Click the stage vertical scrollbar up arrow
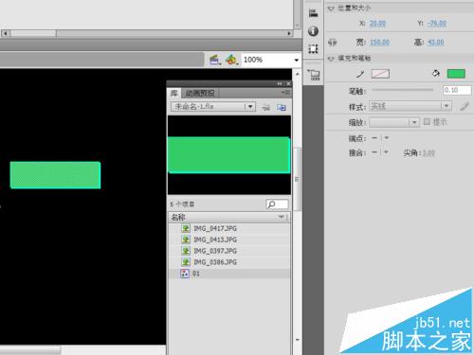The width and height of the screenshot is (474, 355). tap(298, 74)
